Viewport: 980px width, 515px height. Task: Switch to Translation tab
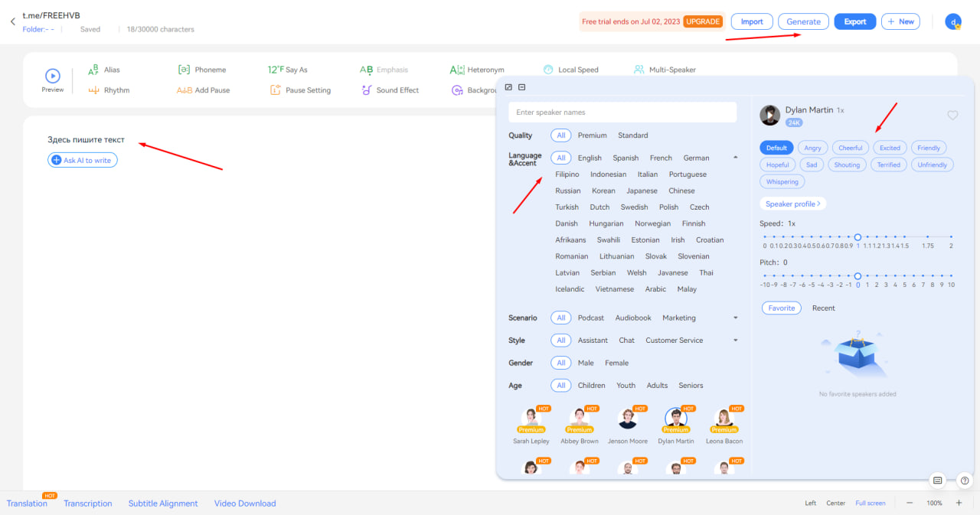click(x=27, y=504)
